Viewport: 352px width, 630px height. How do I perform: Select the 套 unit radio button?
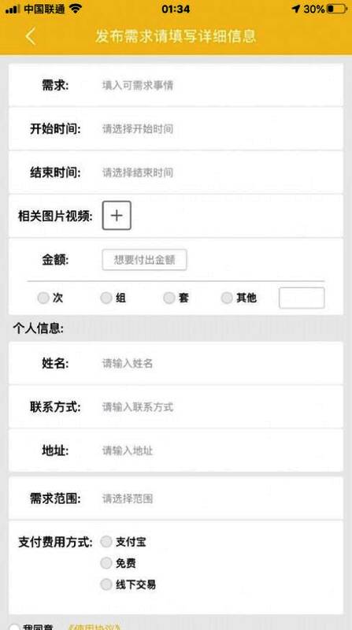point(169,298)
